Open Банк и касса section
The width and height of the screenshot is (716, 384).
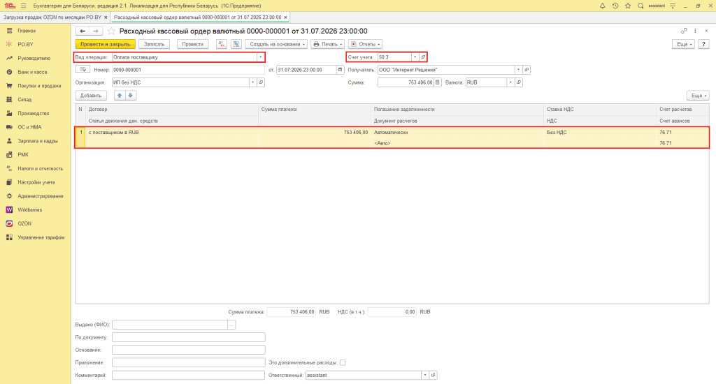32,72
